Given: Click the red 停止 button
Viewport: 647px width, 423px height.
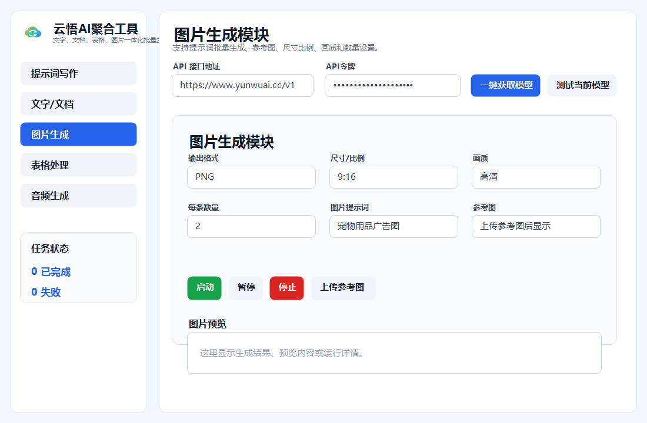Looking at the screenshot, I should 287,288.
